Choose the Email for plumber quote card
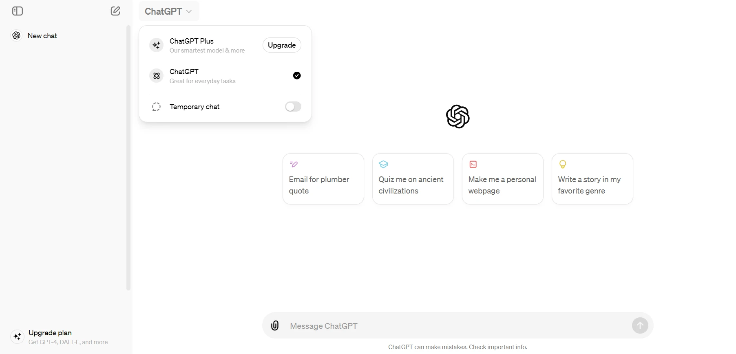Image resolution: width=736 pixels, height=354 pixels. point(323,179)
